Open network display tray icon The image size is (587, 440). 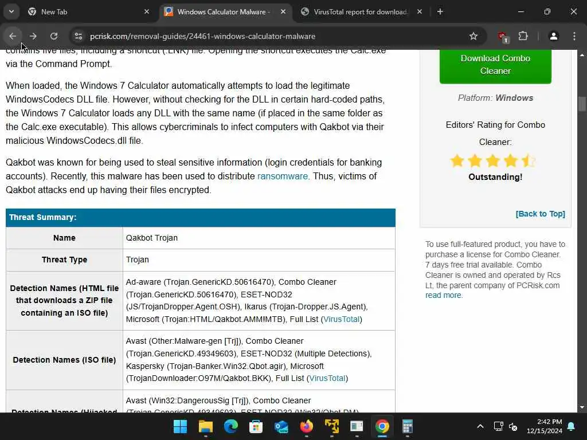point(498,426)
